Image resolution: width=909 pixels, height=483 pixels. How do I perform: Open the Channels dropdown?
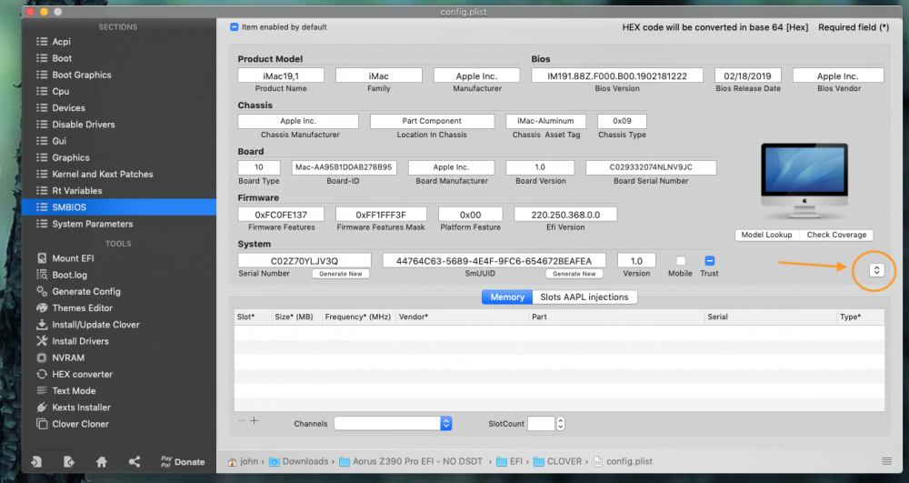pos(393,423)
